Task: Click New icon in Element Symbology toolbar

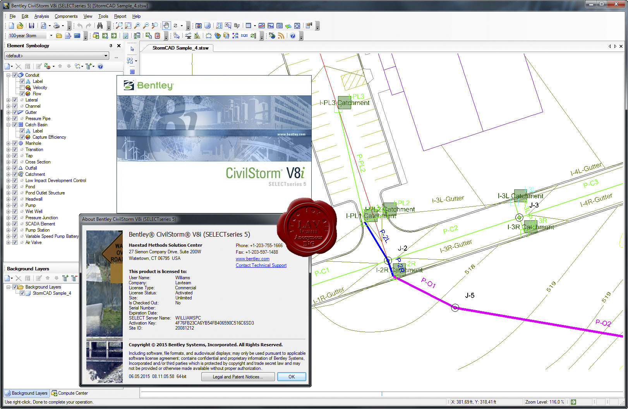Action: point(8,66)
